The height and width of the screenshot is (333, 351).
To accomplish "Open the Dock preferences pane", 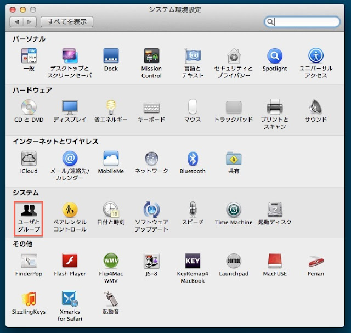I will (111, 59).
